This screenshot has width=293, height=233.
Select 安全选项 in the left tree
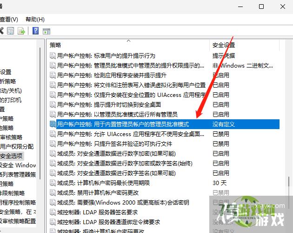click(x=12, y=156)
